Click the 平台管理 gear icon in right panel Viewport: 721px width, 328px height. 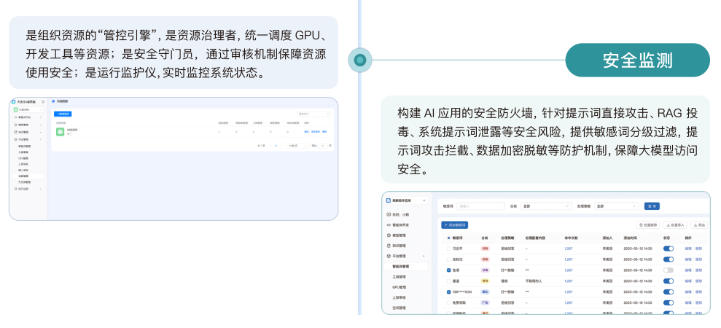(387, 256)
